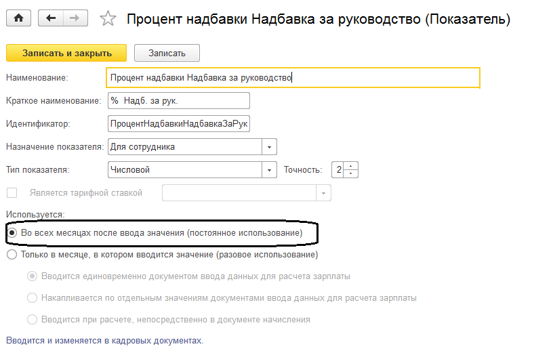Add to favorites with star icon
The height and width of the screenshot is (355, 553).
pyautogui.click(x=108, y=19)
